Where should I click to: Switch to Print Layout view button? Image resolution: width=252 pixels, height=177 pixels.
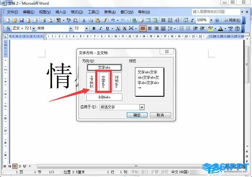(x=15, y=166)
